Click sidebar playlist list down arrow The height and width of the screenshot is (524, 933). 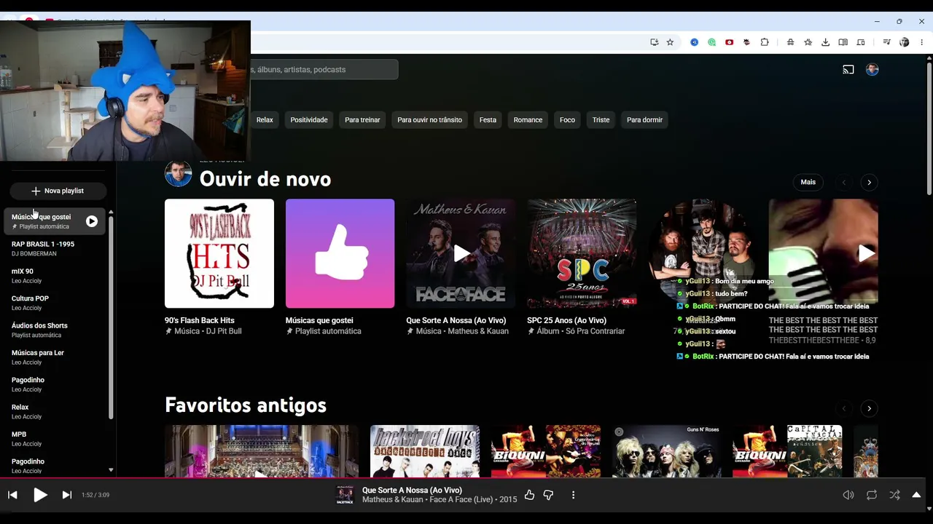[x=111, y=471]
